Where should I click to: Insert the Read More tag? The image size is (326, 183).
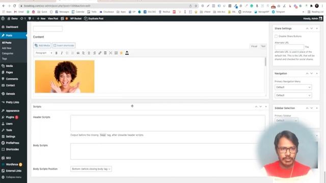(x=105, y=53)
